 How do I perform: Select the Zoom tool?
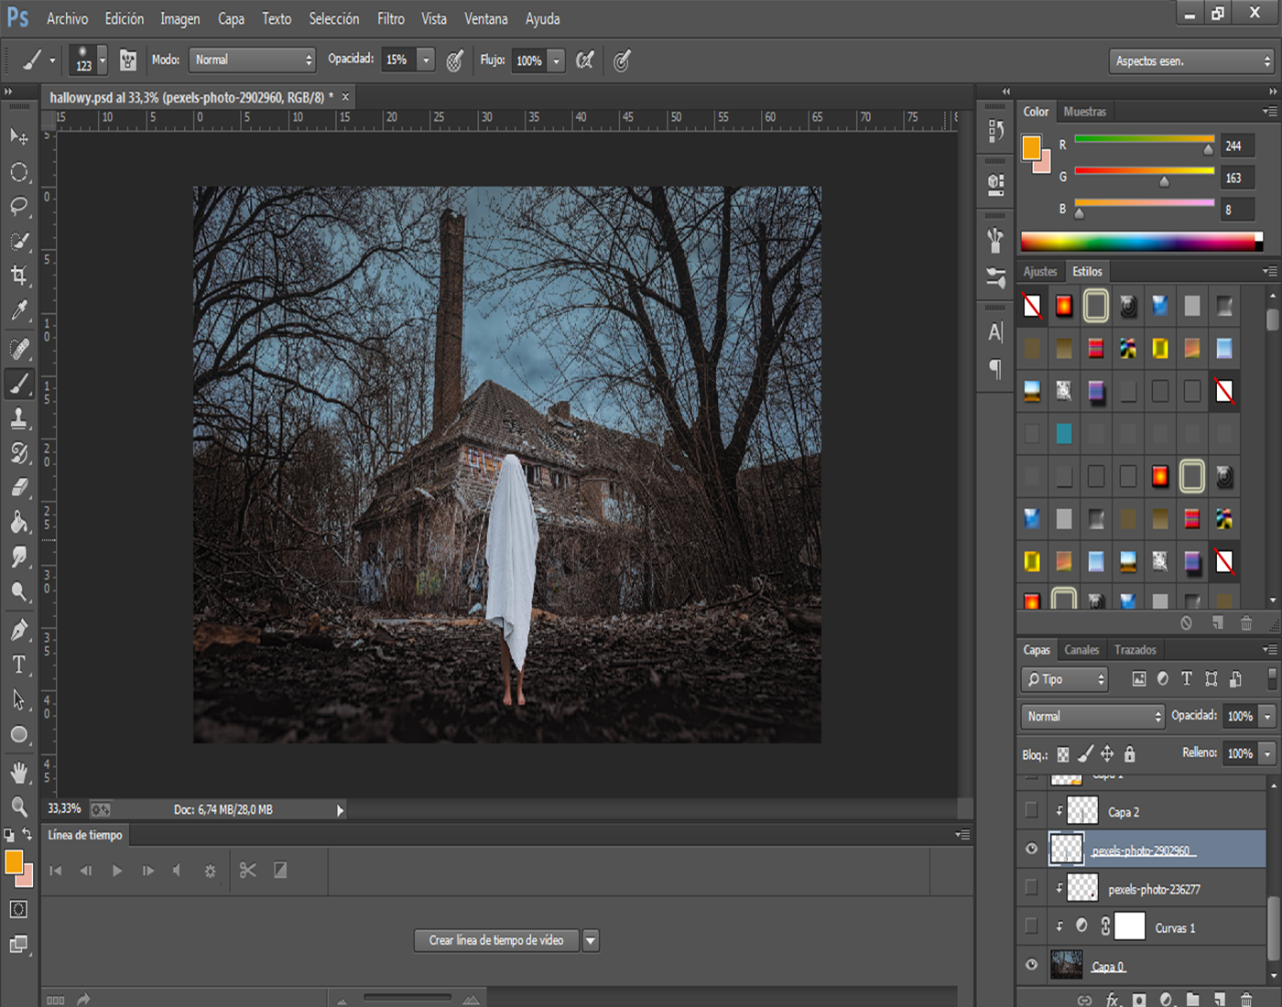pos(19,807)
